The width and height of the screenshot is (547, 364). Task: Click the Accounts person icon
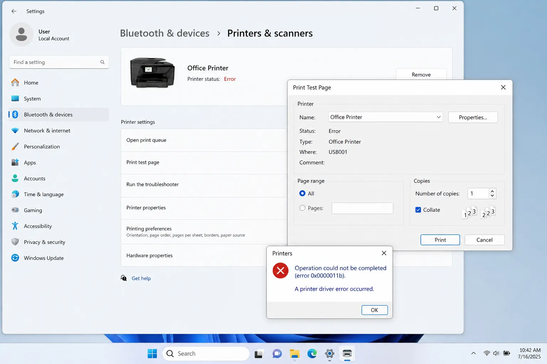[x=15, y=178]
